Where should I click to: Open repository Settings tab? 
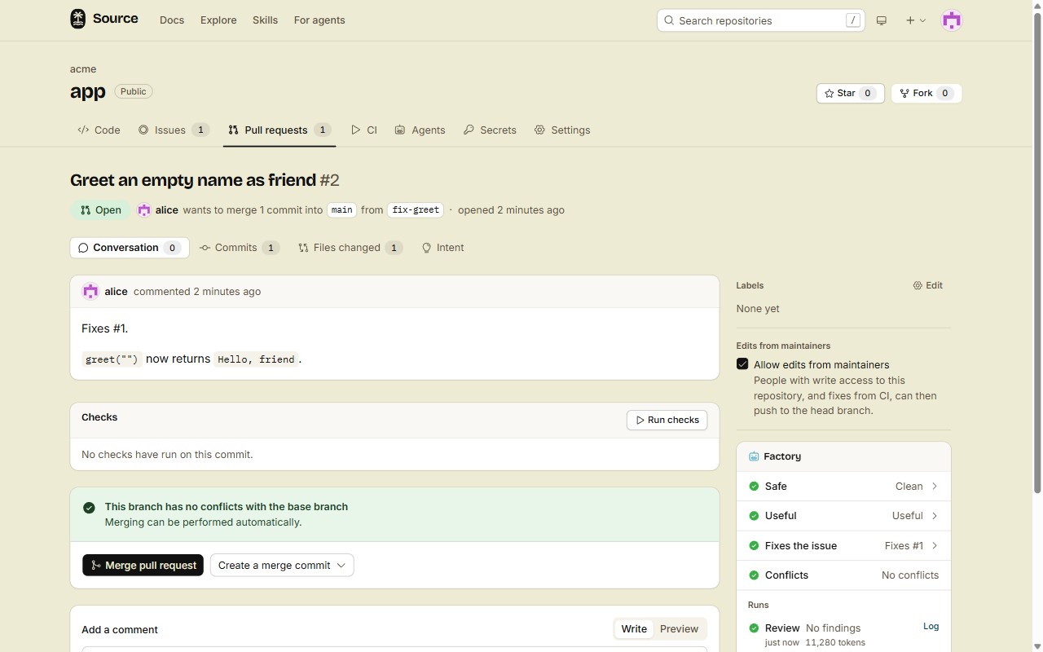562,130
